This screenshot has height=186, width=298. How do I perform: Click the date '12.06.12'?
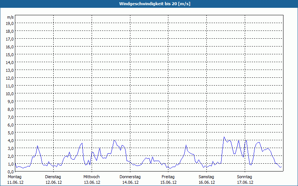(54, 182)
